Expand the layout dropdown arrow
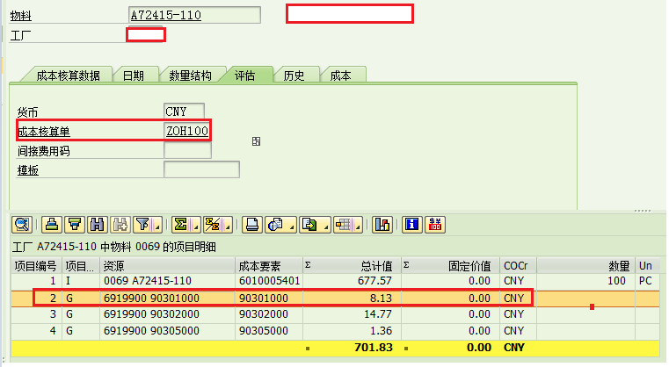Viewport: 669px width, 367px height. pos(359,227)
